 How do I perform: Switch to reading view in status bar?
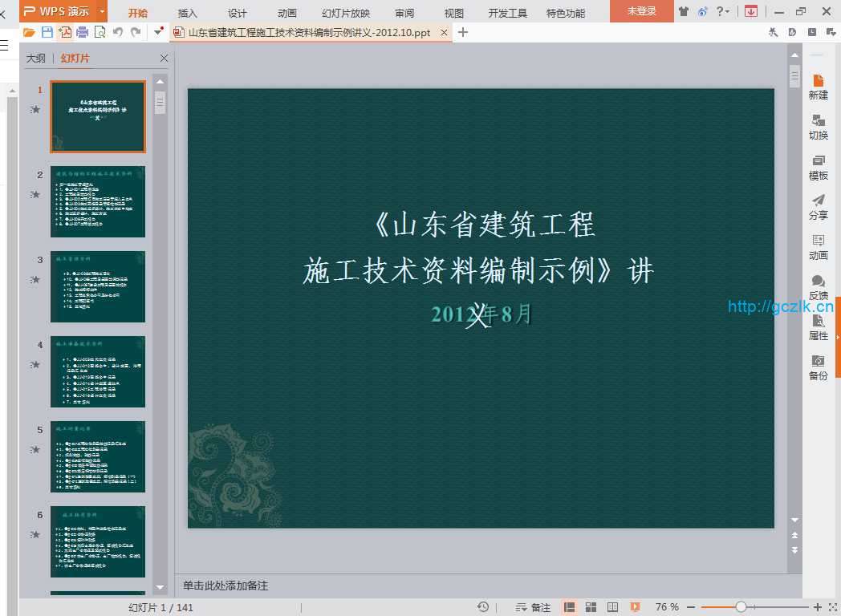612,607
